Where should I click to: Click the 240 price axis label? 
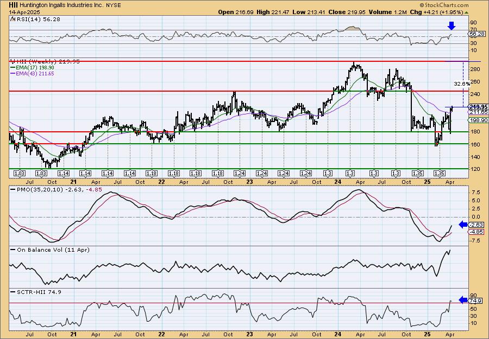(476, 94)
